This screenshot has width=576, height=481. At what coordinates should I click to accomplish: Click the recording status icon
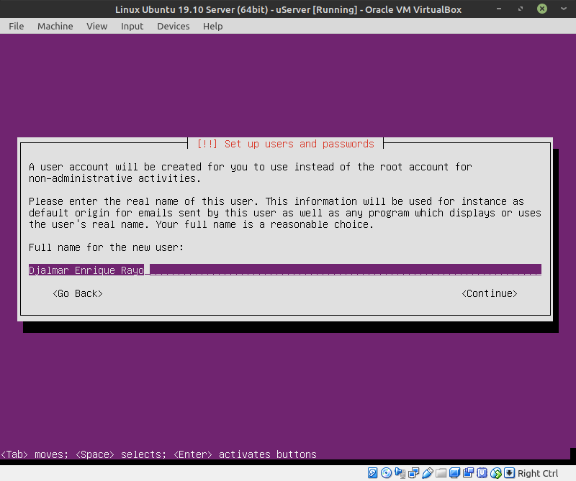pos(468,473)
